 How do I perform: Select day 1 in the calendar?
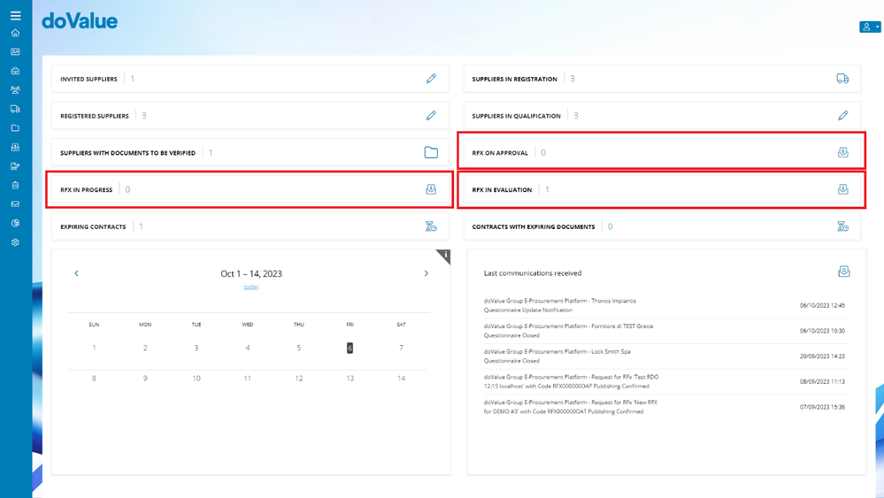coord(94,349)
